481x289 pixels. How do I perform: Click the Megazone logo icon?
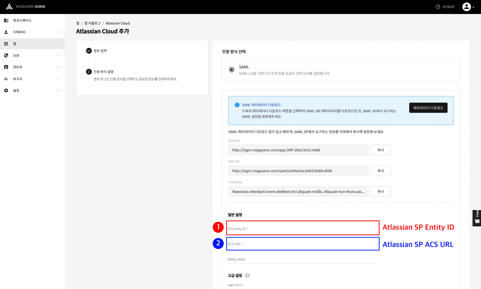tap(9, 7)
